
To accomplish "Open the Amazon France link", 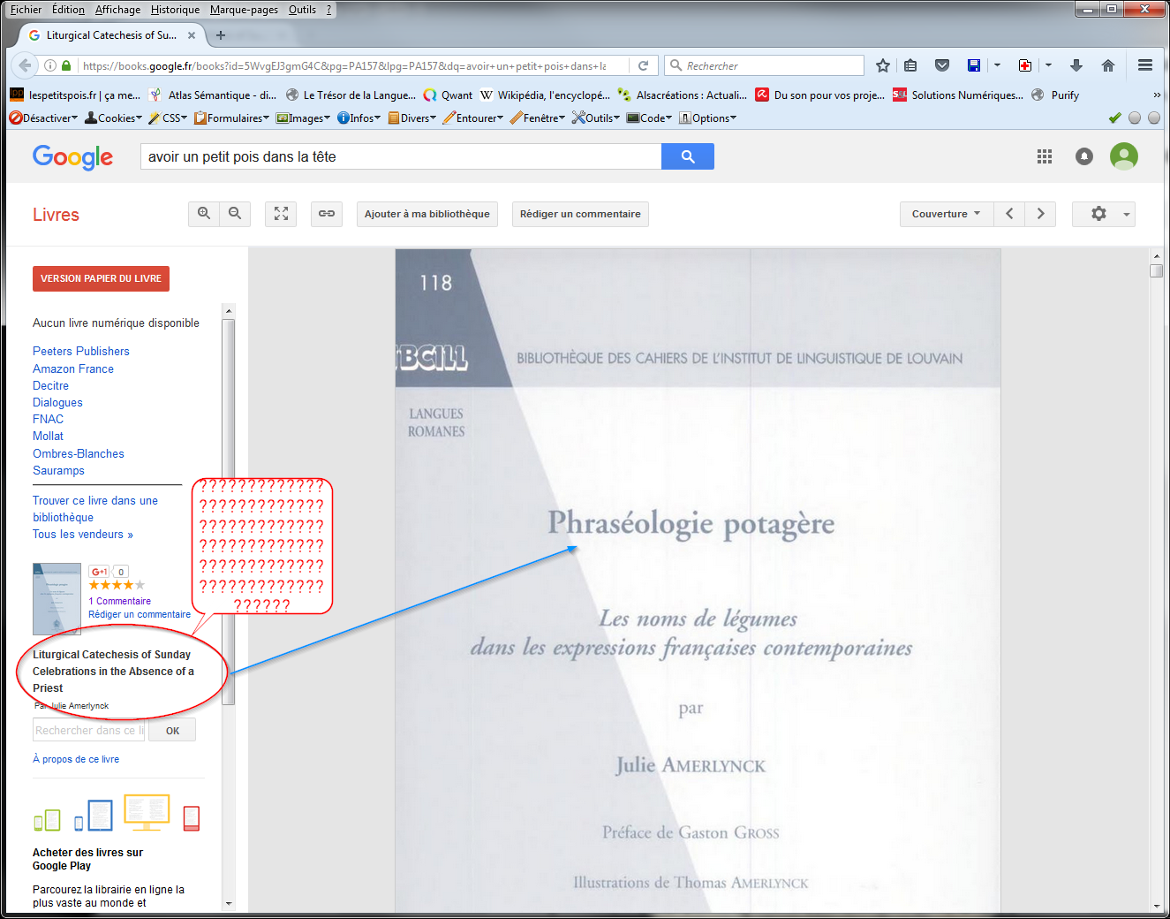I will pyautogui.click(x=73, y=368).
